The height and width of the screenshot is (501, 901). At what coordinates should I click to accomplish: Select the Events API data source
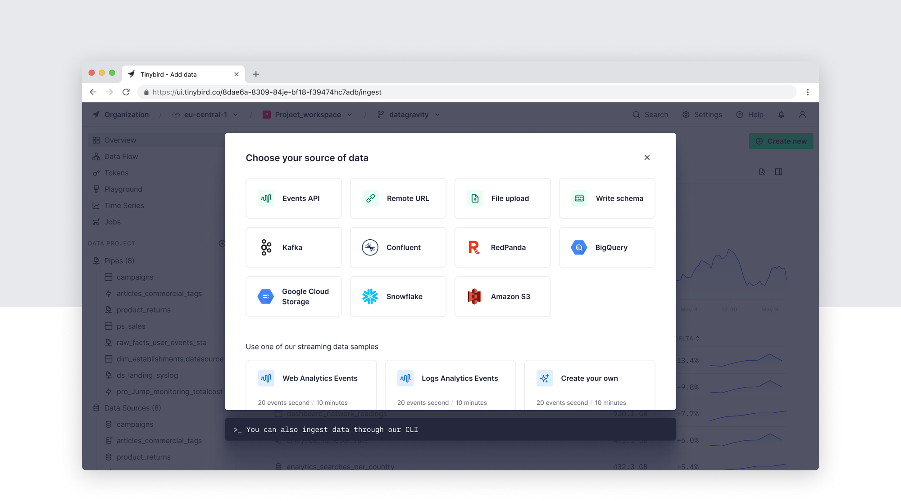pyautogui.click(x=293, y=198)
